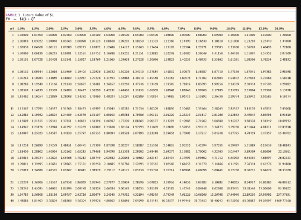Click the 12.0% column header
301x220 pixels.
(263, 28)
